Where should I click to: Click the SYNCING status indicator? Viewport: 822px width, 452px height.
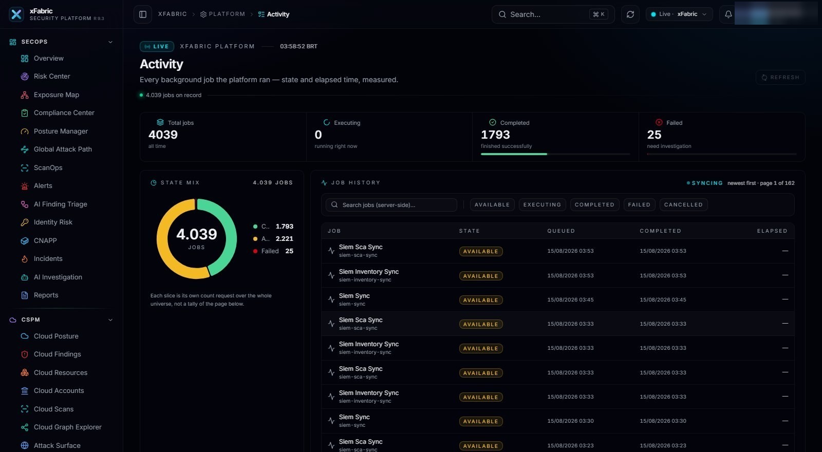[x=704, y=183]
